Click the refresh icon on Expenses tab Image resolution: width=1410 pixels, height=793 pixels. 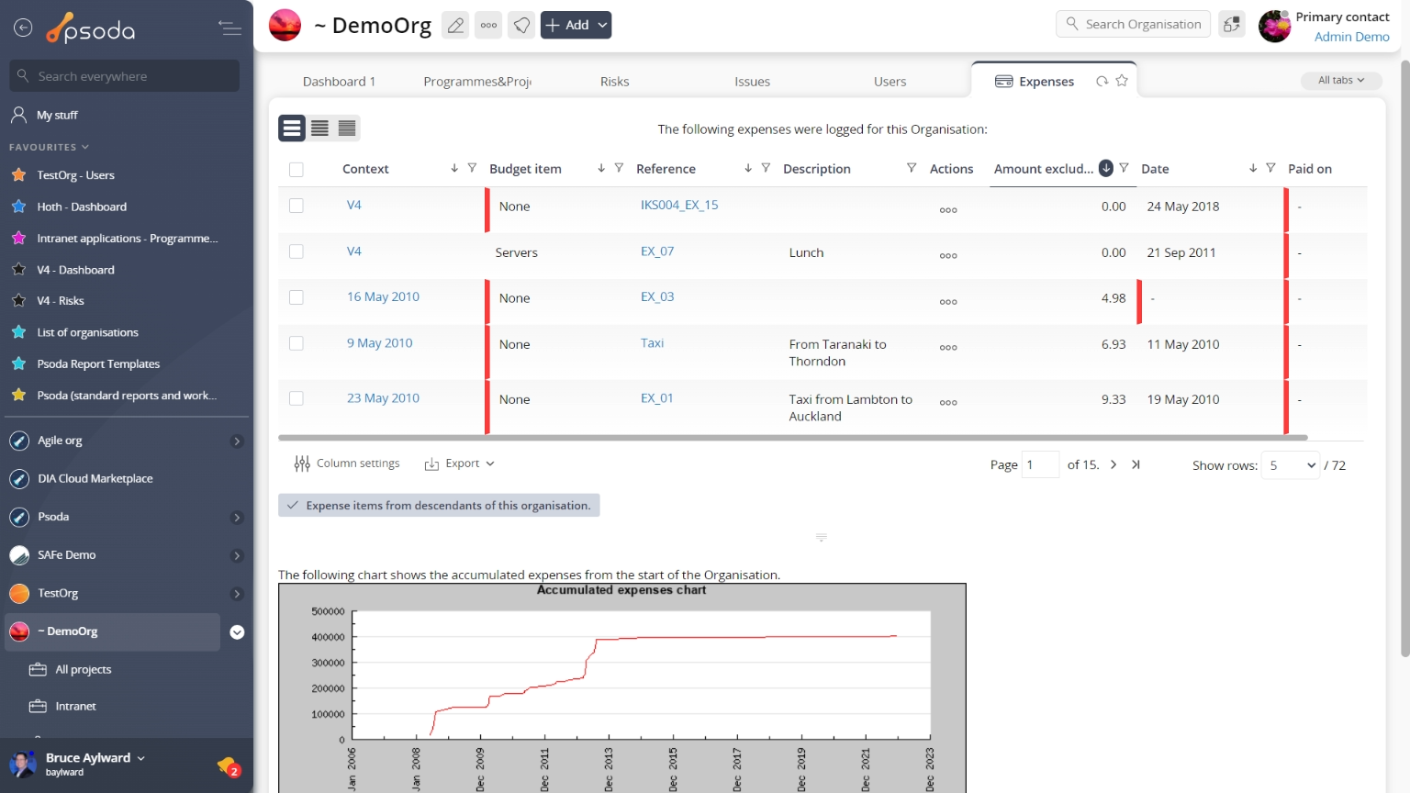[1102, 81]
